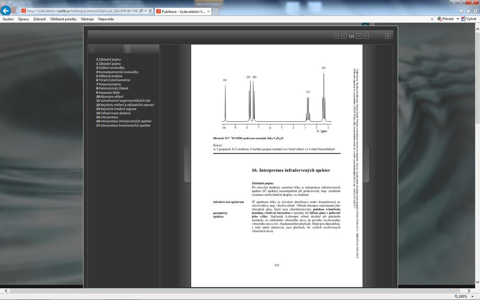Open the Zobrazit menu
This screenshot has height=300, width=480.
(x=39, y=19)
